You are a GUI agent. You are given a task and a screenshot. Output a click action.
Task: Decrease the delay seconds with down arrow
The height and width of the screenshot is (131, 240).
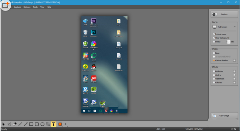tap(229, 42)
